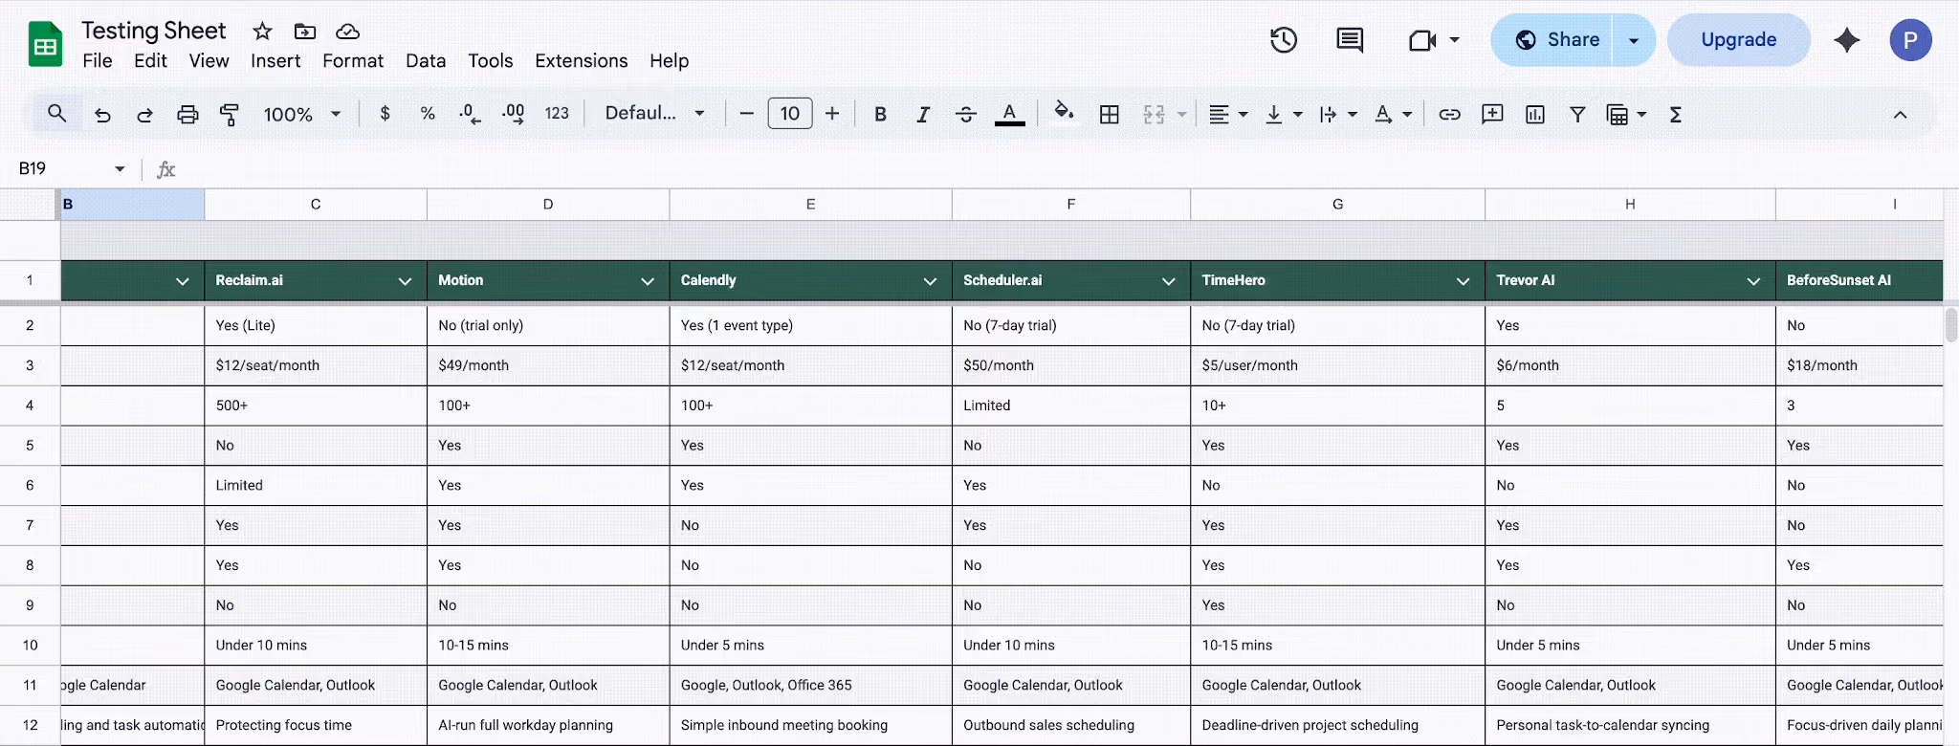
Task: Open the fill color picker
Action: 1064,114
